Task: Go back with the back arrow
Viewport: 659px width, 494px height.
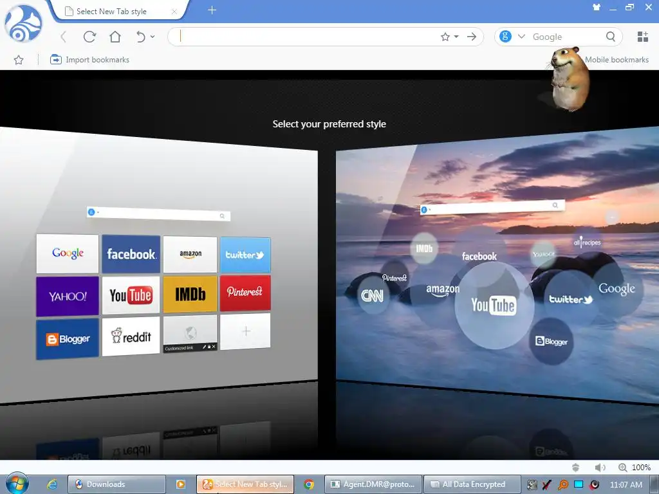Action: click(x=64, y=37)
